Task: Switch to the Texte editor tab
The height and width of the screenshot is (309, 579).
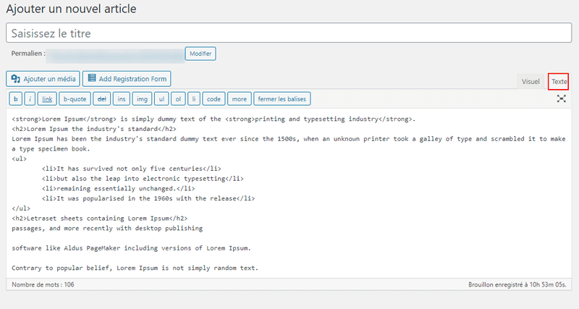Action: 559,82
